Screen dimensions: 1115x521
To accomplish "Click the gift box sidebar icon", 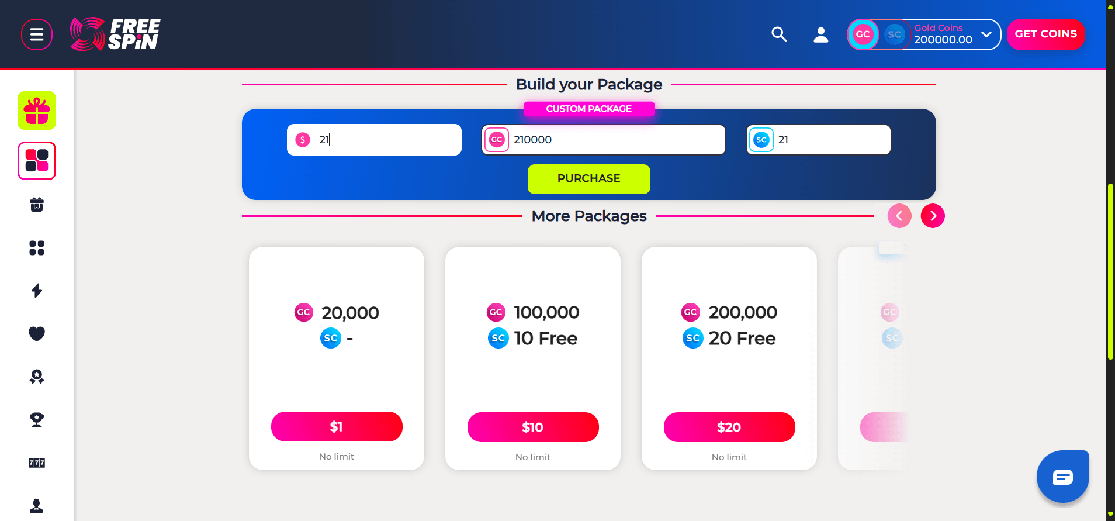I will (37, 111).
